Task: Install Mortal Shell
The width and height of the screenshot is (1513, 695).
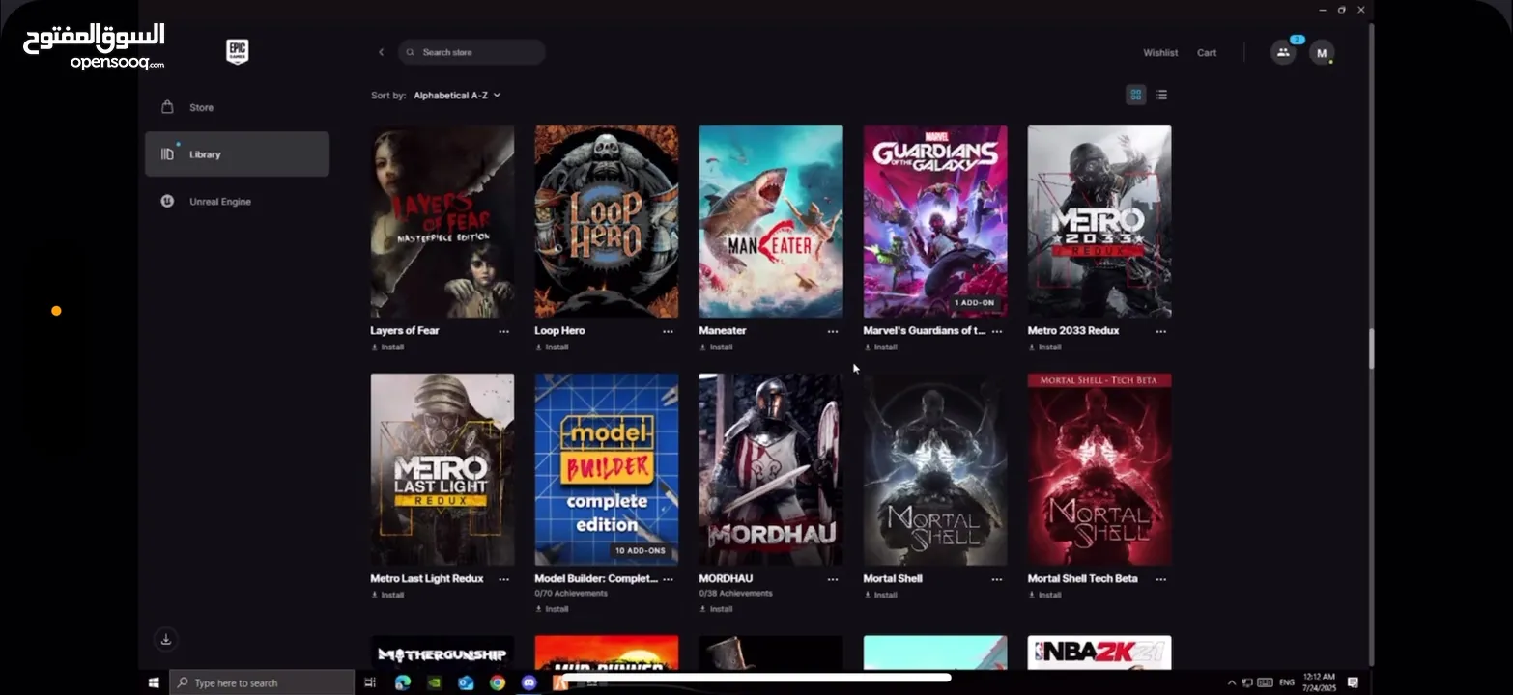Action: [880, 596]
